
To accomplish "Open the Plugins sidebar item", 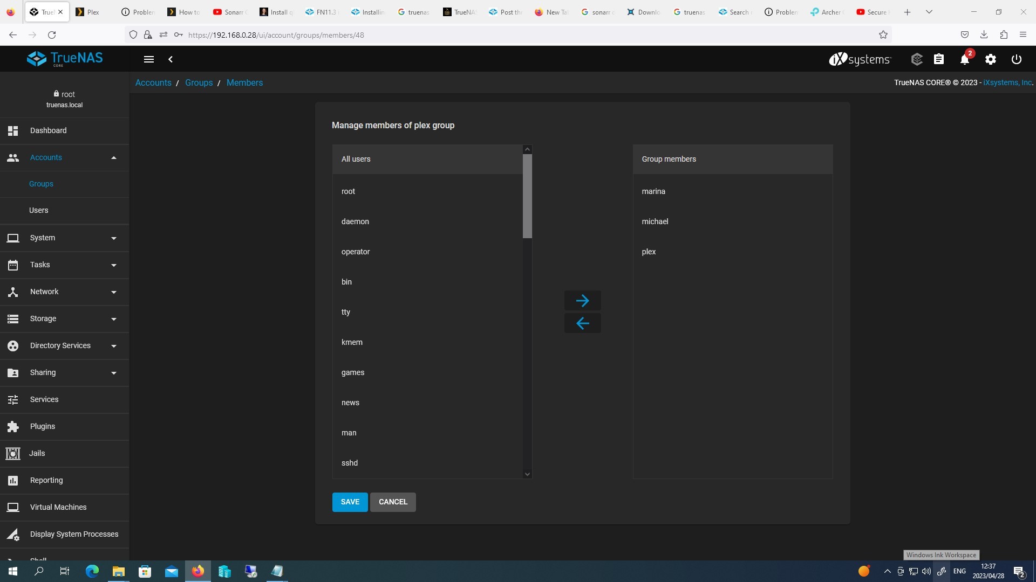I will coord(65,427).
